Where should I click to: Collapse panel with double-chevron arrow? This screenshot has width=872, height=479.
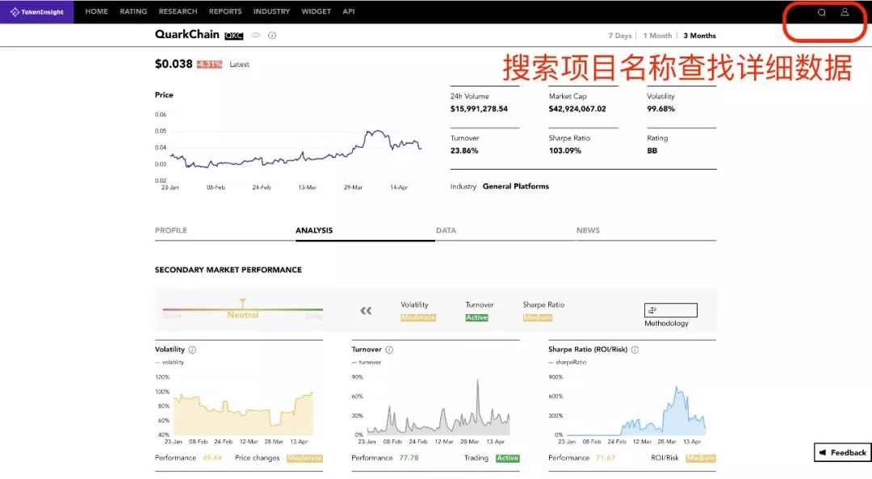point(366,311)
